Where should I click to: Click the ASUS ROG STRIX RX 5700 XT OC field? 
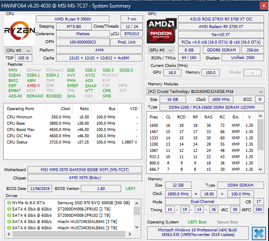click(x=221, y=19)
